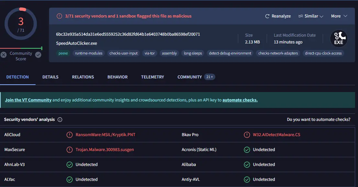The image size is (358, 187).
Task: Select the checks-user-input tag
Action: coord(124,53)
